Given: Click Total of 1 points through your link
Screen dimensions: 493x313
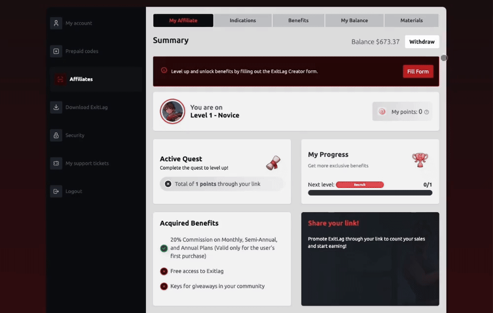Looking at the screenshot, I should [x=217, y=184].
